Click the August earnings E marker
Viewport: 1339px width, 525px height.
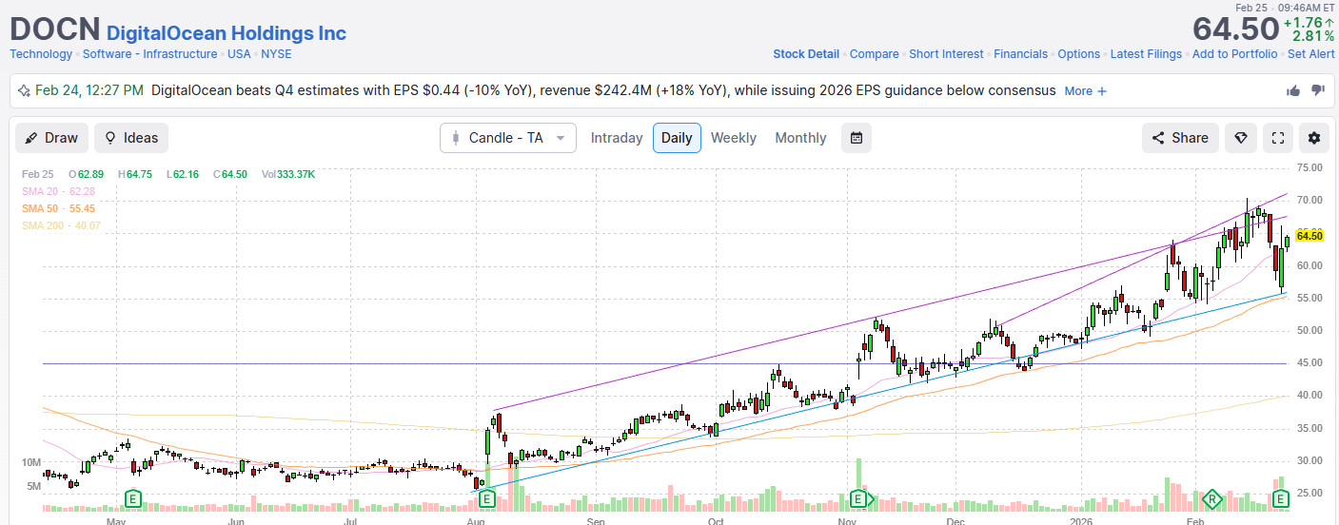coord(487,498)
